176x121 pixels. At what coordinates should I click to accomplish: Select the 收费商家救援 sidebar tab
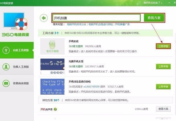pyautogui.click(x=17, y=83)
